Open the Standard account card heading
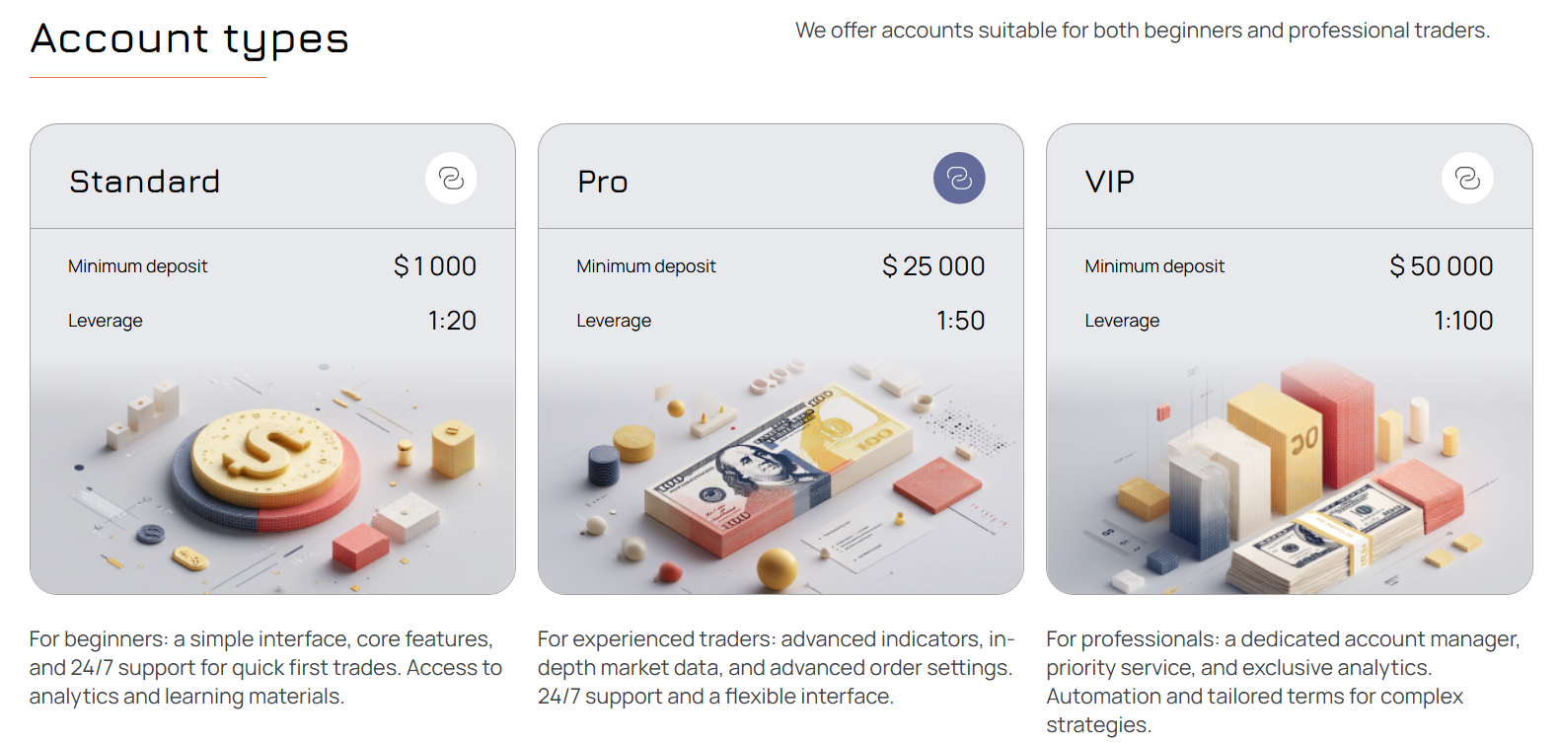The height and width of the screenshot is (743, 1560). coord(145,182)
